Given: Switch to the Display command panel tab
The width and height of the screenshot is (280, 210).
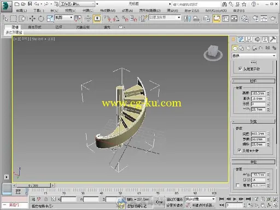Looking at the screenshot, I should 265,39.
